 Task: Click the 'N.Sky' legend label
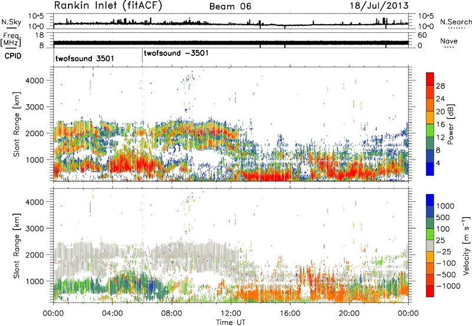[11, 22]
